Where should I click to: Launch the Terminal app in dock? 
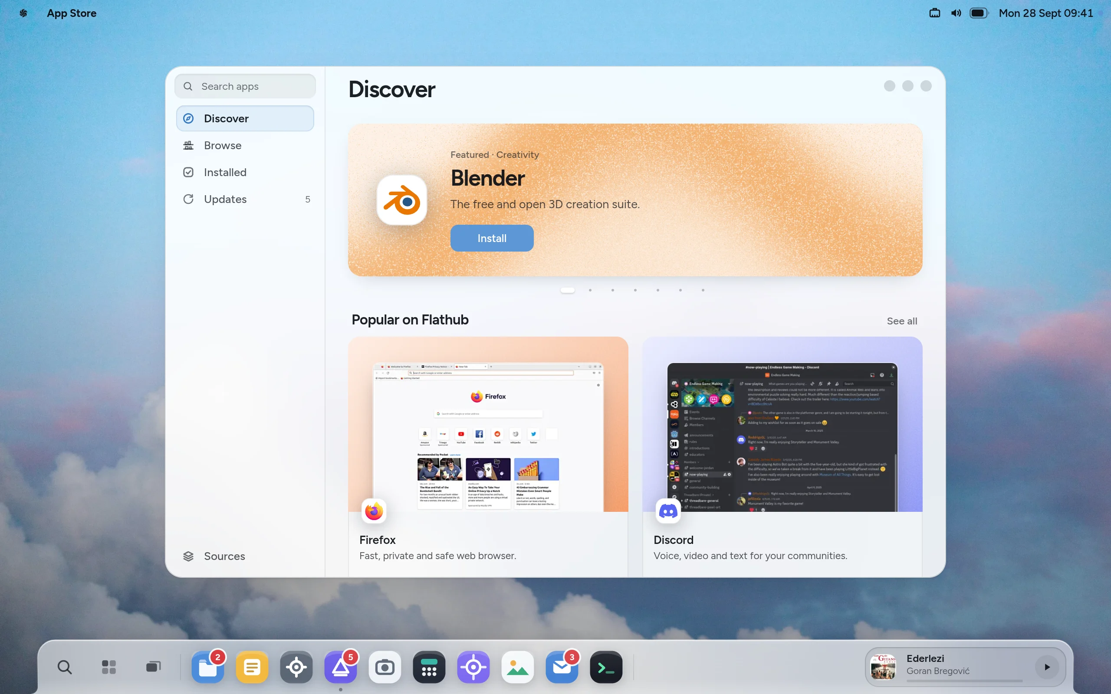click(x=606, y=667)
